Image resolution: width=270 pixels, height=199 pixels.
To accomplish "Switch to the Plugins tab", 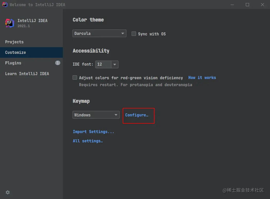I will coord(31,63).
